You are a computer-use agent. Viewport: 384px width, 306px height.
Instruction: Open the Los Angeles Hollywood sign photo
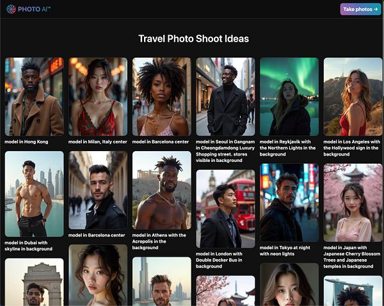point(353,97)
